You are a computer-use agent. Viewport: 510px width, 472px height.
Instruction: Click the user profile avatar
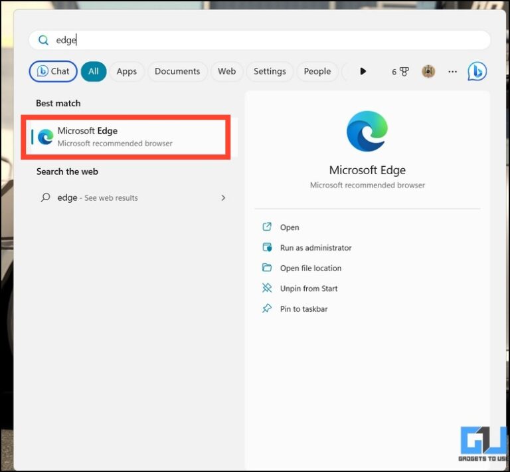428,71
